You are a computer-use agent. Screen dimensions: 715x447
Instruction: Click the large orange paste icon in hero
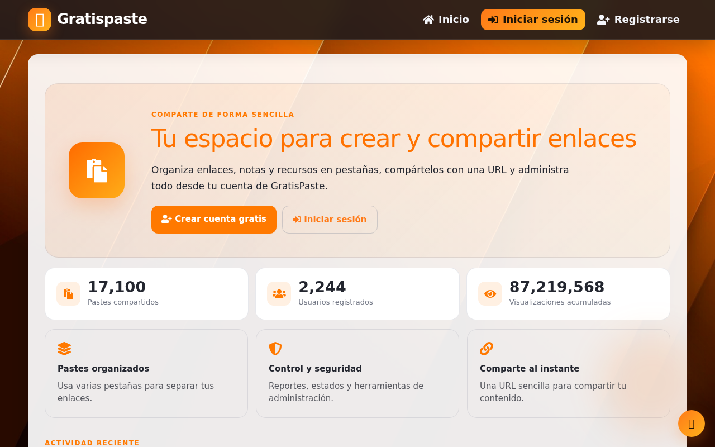coord(97,170)
